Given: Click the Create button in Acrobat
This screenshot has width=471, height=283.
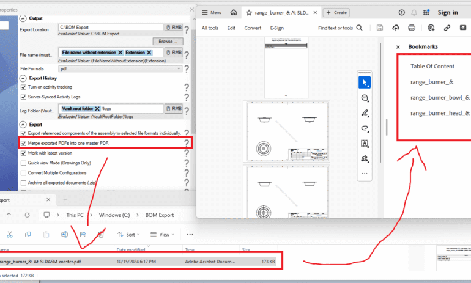Looking at the screenshot, I should [x=336, y=13].
